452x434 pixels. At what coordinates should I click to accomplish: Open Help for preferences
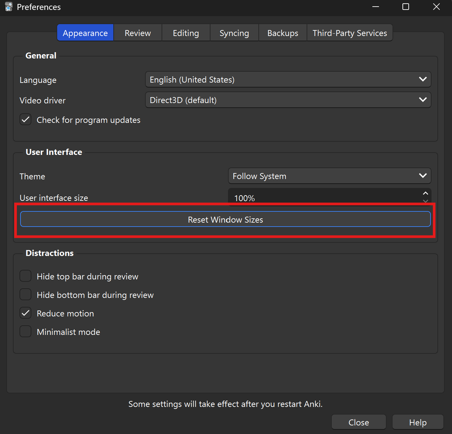pyautogui.click(x=418, y=422)
